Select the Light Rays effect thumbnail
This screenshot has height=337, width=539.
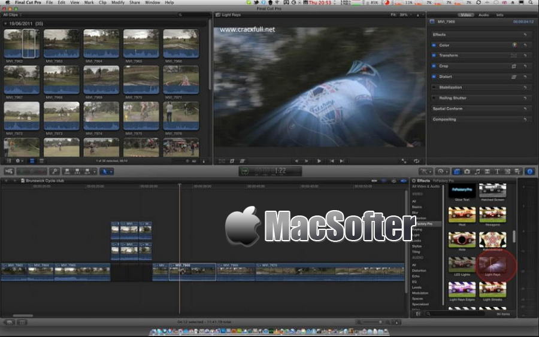(x=492, y=265)
